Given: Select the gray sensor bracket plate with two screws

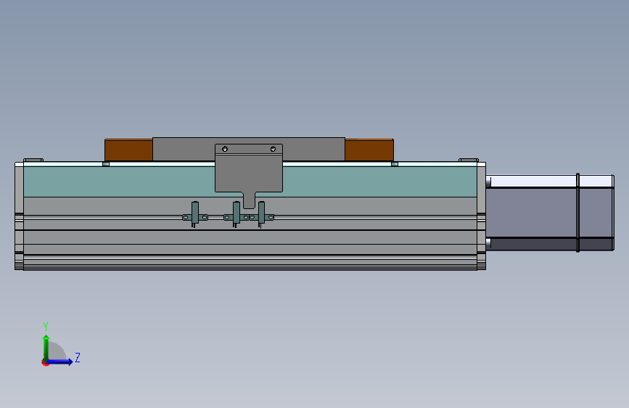Looking at the screenshot, I should coord(249,173).
